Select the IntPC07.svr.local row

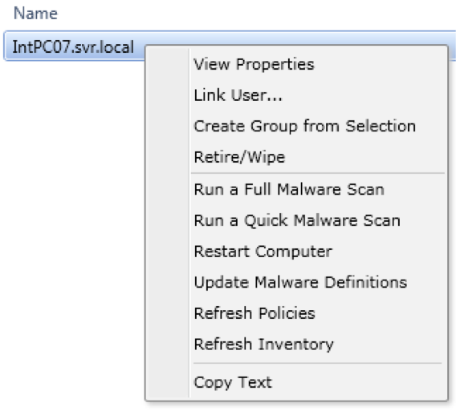(x=73, y=46)
